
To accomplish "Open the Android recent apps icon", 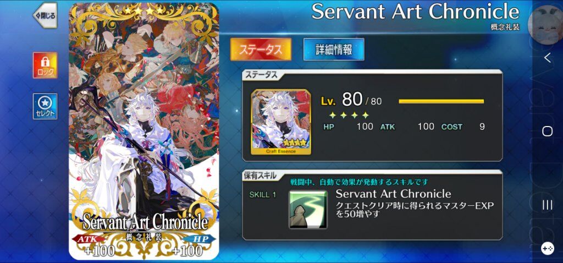I will [547, 205].
